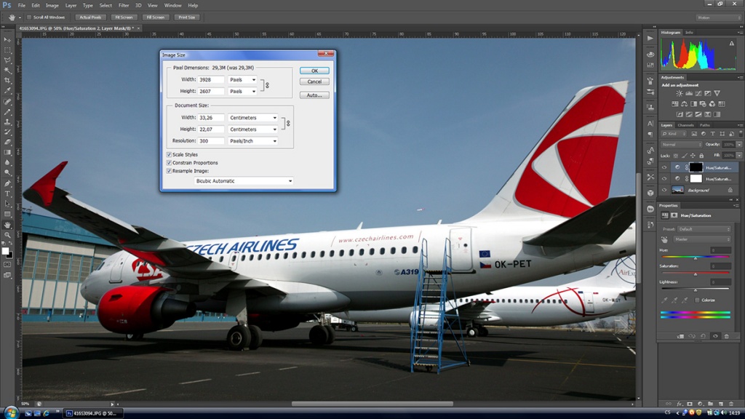Click the Actual Pixels button

click(90, 17)
